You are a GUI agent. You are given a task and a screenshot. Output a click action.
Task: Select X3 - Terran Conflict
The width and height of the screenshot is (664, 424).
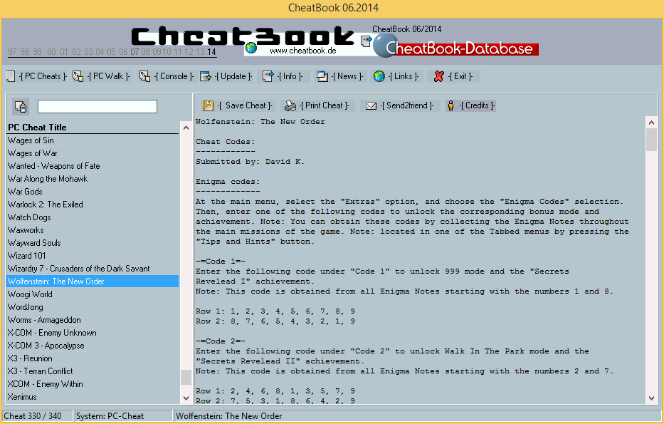(93, 371)
